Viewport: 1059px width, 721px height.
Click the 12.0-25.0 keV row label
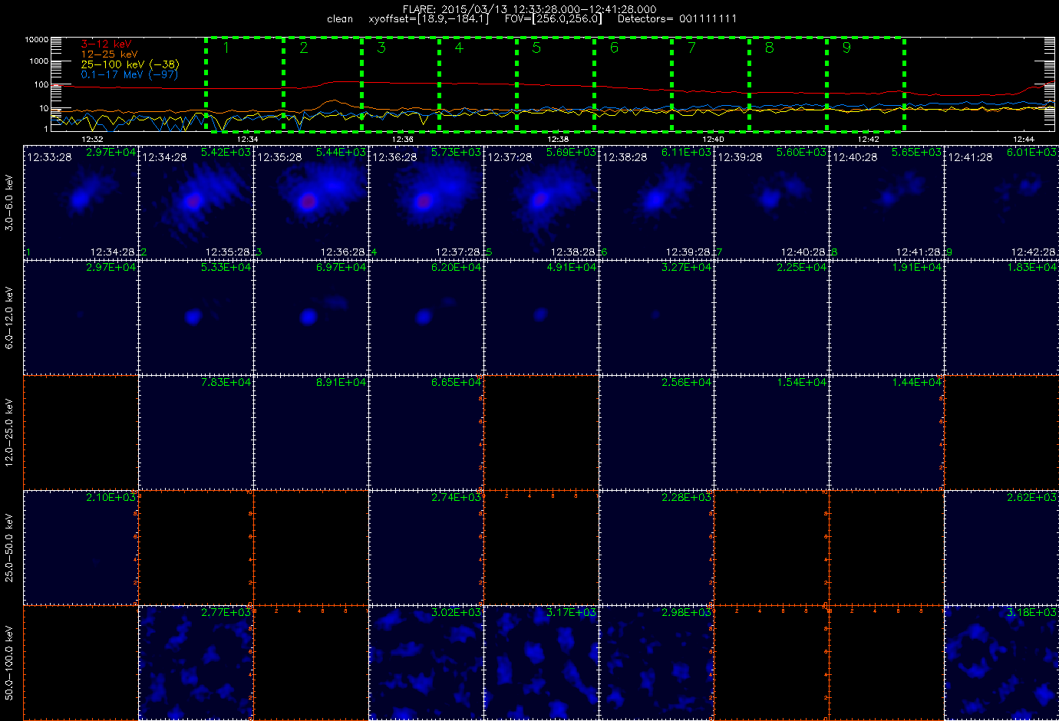click(x=9, y=433)
